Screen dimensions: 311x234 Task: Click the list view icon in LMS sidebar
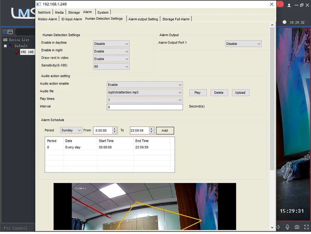click(5, 31)
